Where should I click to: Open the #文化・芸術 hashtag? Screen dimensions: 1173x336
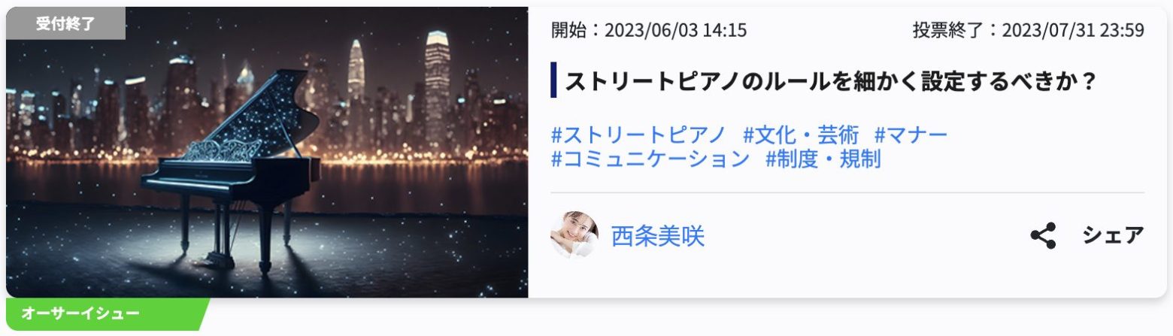coord(801,135)
